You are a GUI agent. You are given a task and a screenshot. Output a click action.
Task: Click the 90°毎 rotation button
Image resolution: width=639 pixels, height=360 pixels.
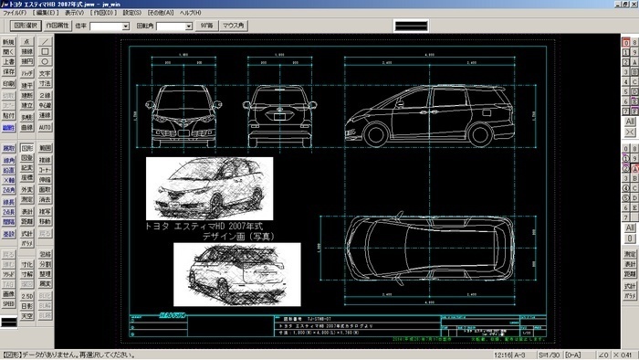click(206, 26)
